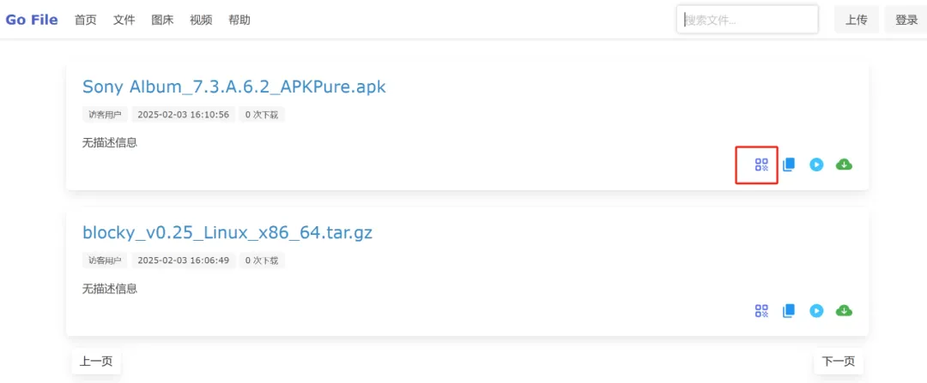Click play icon for Sony Album apk
Viewport: 927px width, 383px height.
click(816, 165)
